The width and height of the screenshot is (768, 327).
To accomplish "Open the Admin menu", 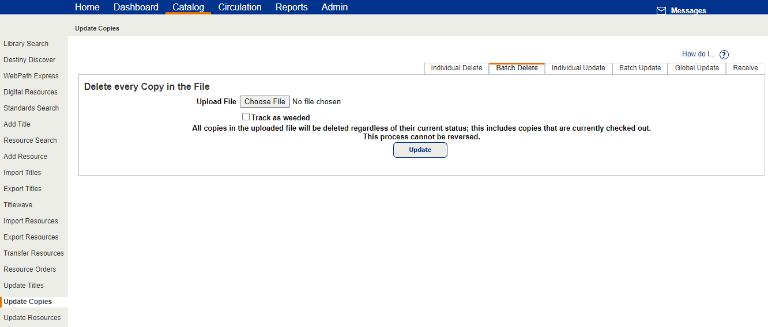I will click(334, 7).
